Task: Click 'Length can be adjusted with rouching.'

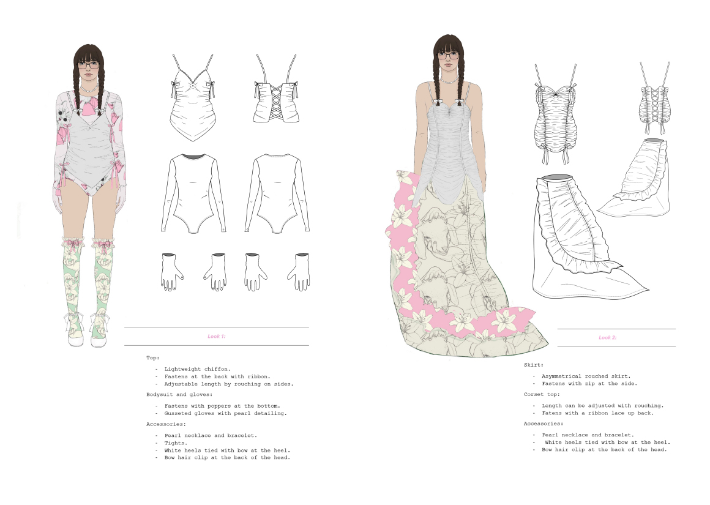Action: point(603,406)
